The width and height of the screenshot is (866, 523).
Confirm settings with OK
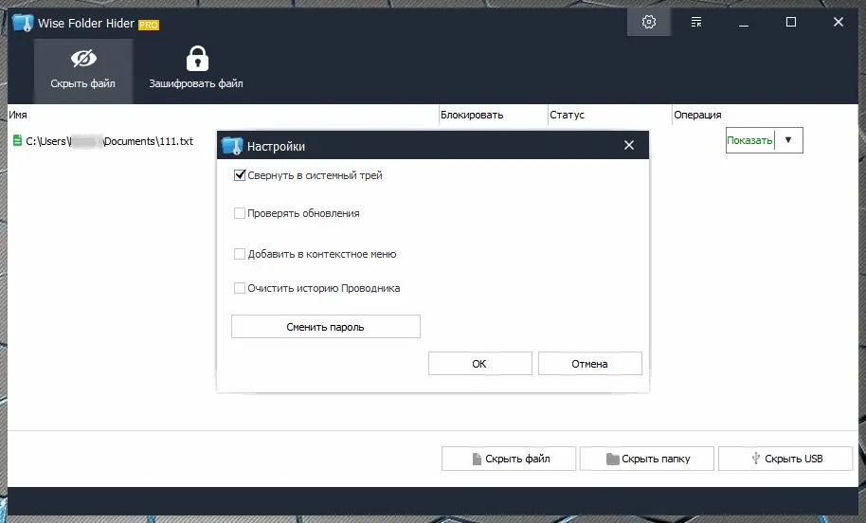480,364
